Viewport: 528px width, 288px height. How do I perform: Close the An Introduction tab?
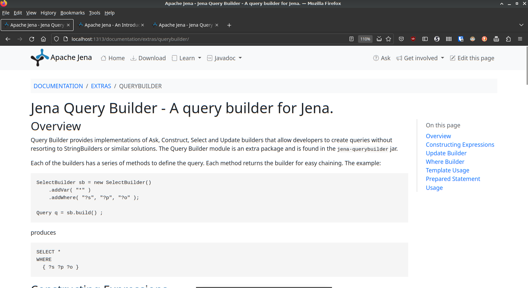click(x=143, y=25)
